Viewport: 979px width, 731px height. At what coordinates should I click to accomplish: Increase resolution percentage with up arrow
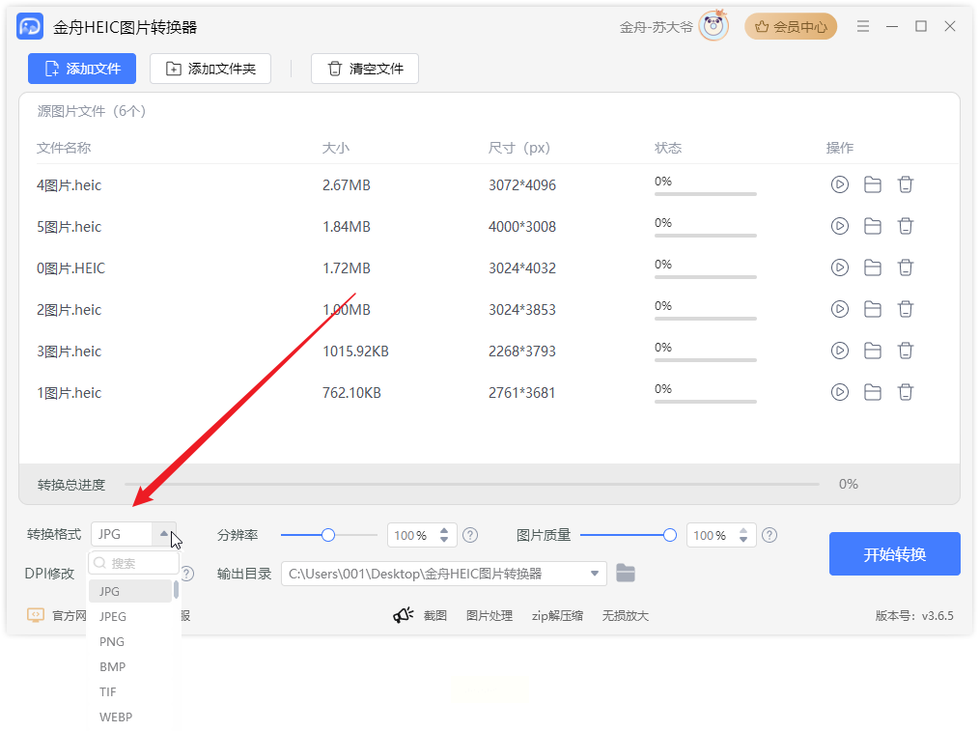click(x=444, y=530)
